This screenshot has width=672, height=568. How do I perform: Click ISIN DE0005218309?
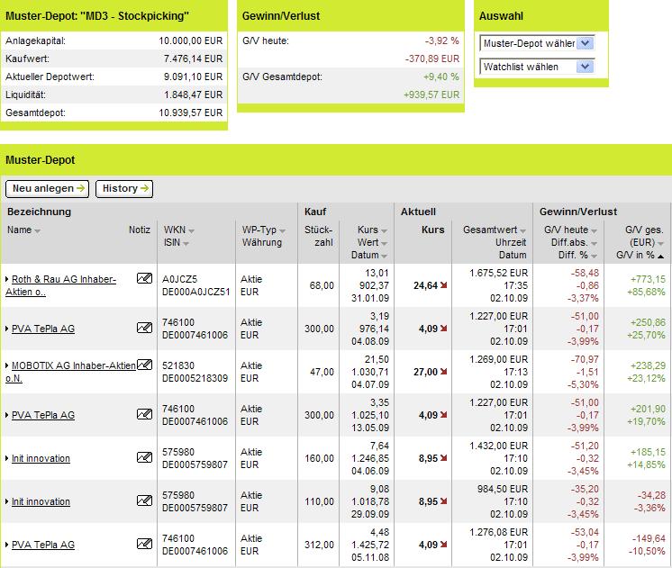[x=195, y=378]
